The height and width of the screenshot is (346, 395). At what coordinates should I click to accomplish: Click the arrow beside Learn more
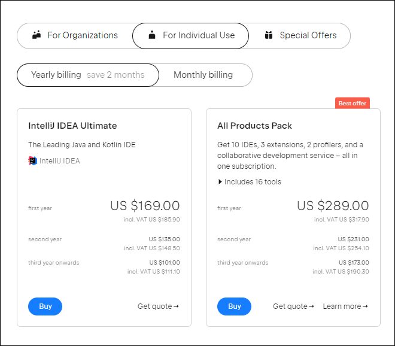pyautogui.click(x=365, y=306)
